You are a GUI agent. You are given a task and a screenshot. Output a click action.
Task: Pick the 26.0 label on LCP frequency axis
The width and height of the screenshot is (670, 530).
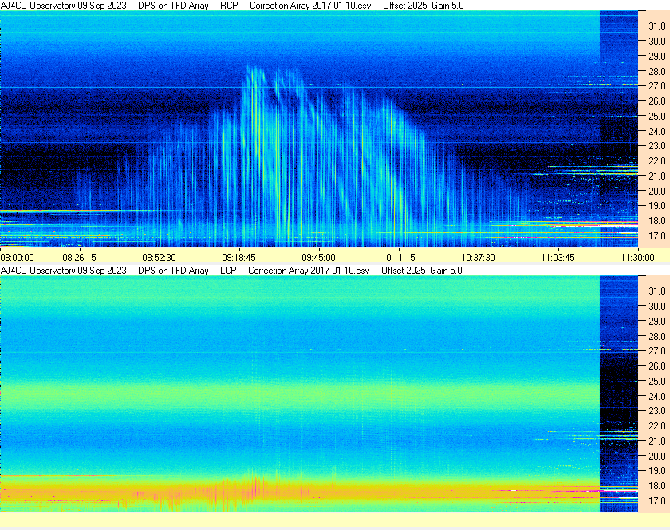[x=657, y=366]
